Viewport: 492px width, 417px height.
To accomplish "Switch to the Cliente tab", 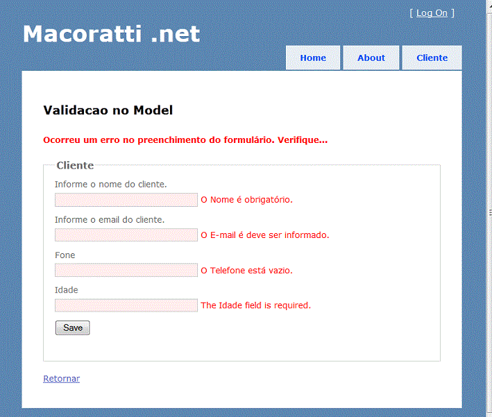I will click(x=432, y=58).
